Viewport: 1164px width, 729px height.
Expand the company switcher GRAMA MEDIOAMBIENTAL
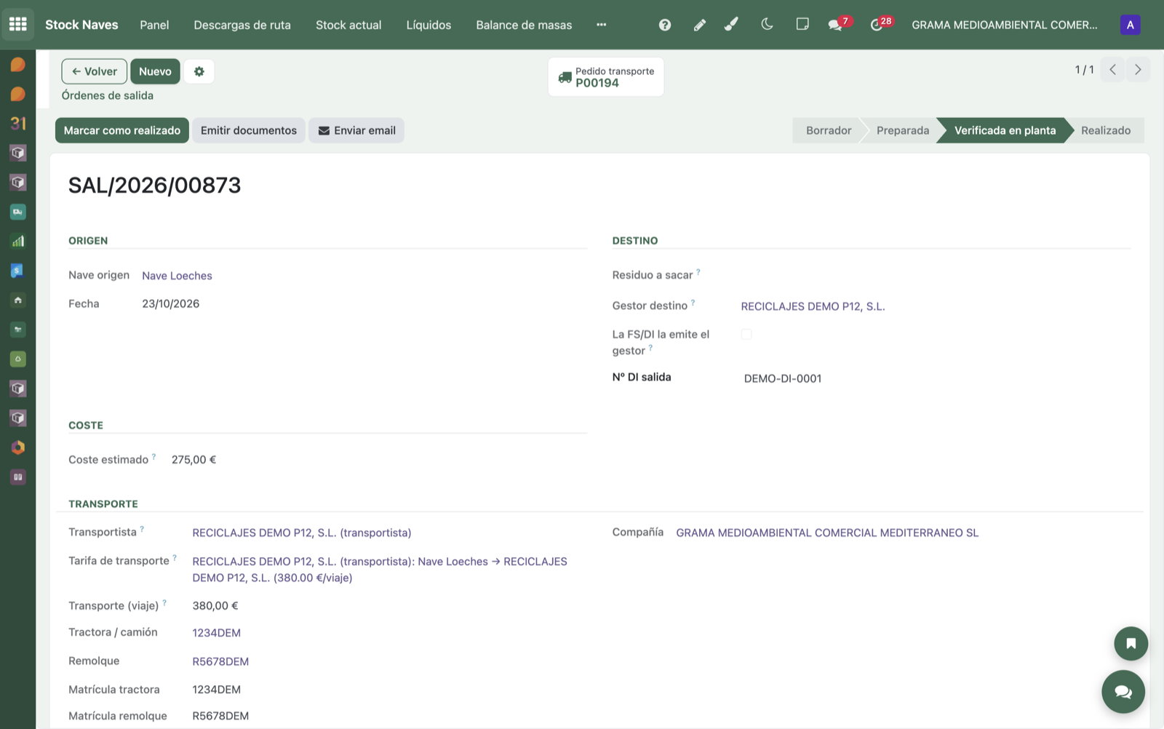point(1005,25)
